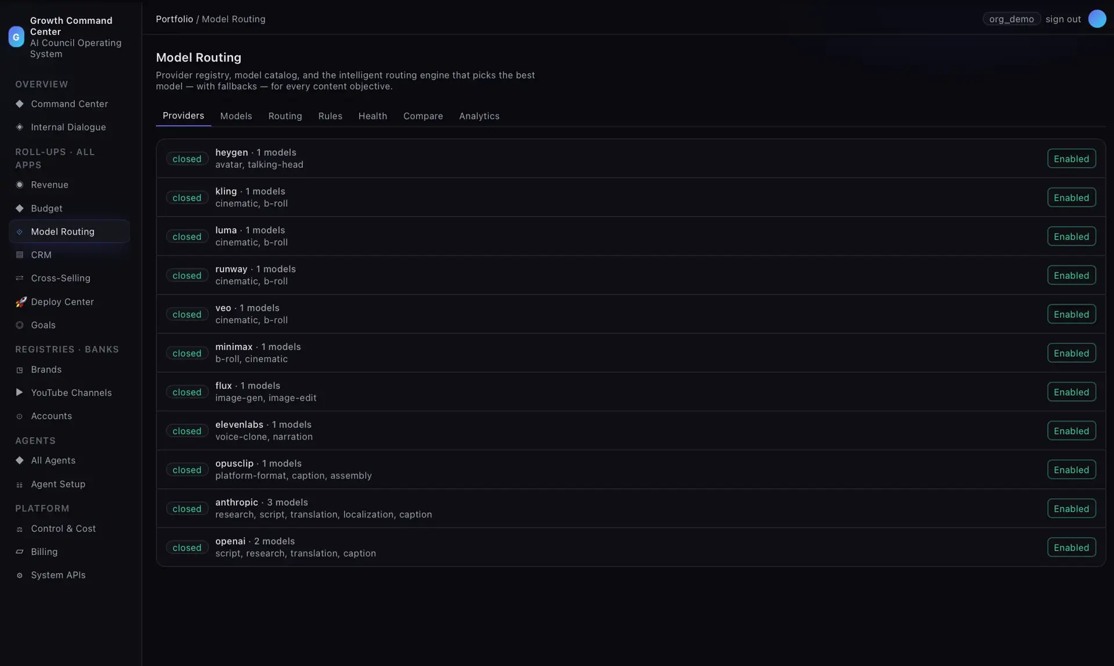Disable the anthropic provider Enabled button
Image resolution: width=1114 pixels, height=666 pixels.
point(1071,509)
